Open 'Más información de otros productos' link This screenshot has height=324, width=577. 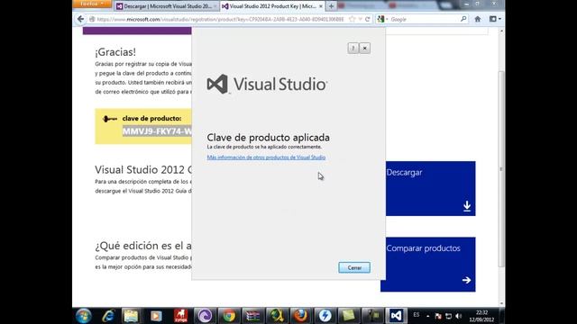click(266, 157)
